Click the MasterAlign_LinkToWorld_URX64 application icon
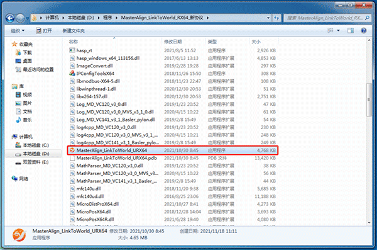 (72, 151)
